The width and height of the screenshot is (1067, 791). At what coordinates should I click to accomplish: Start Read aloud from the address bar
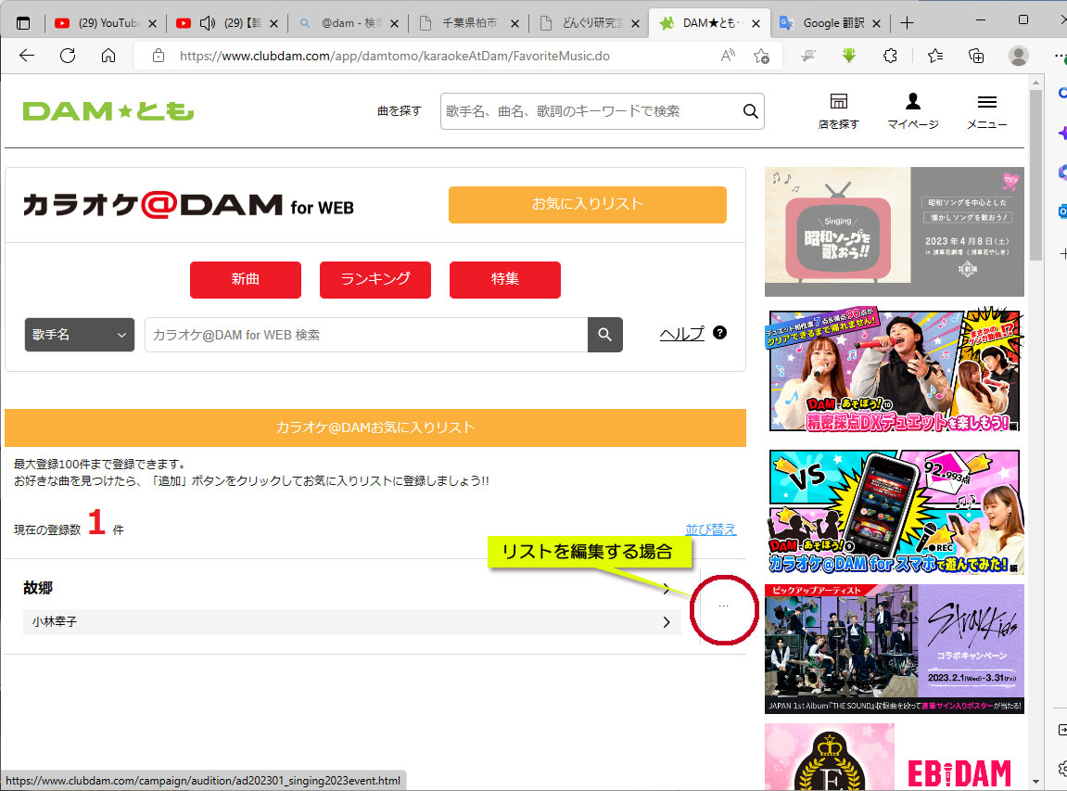coord(728,56)
